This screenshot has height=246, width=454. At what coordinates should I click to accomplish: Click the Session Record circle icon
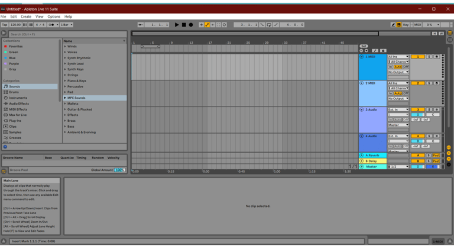coord(224,25)
